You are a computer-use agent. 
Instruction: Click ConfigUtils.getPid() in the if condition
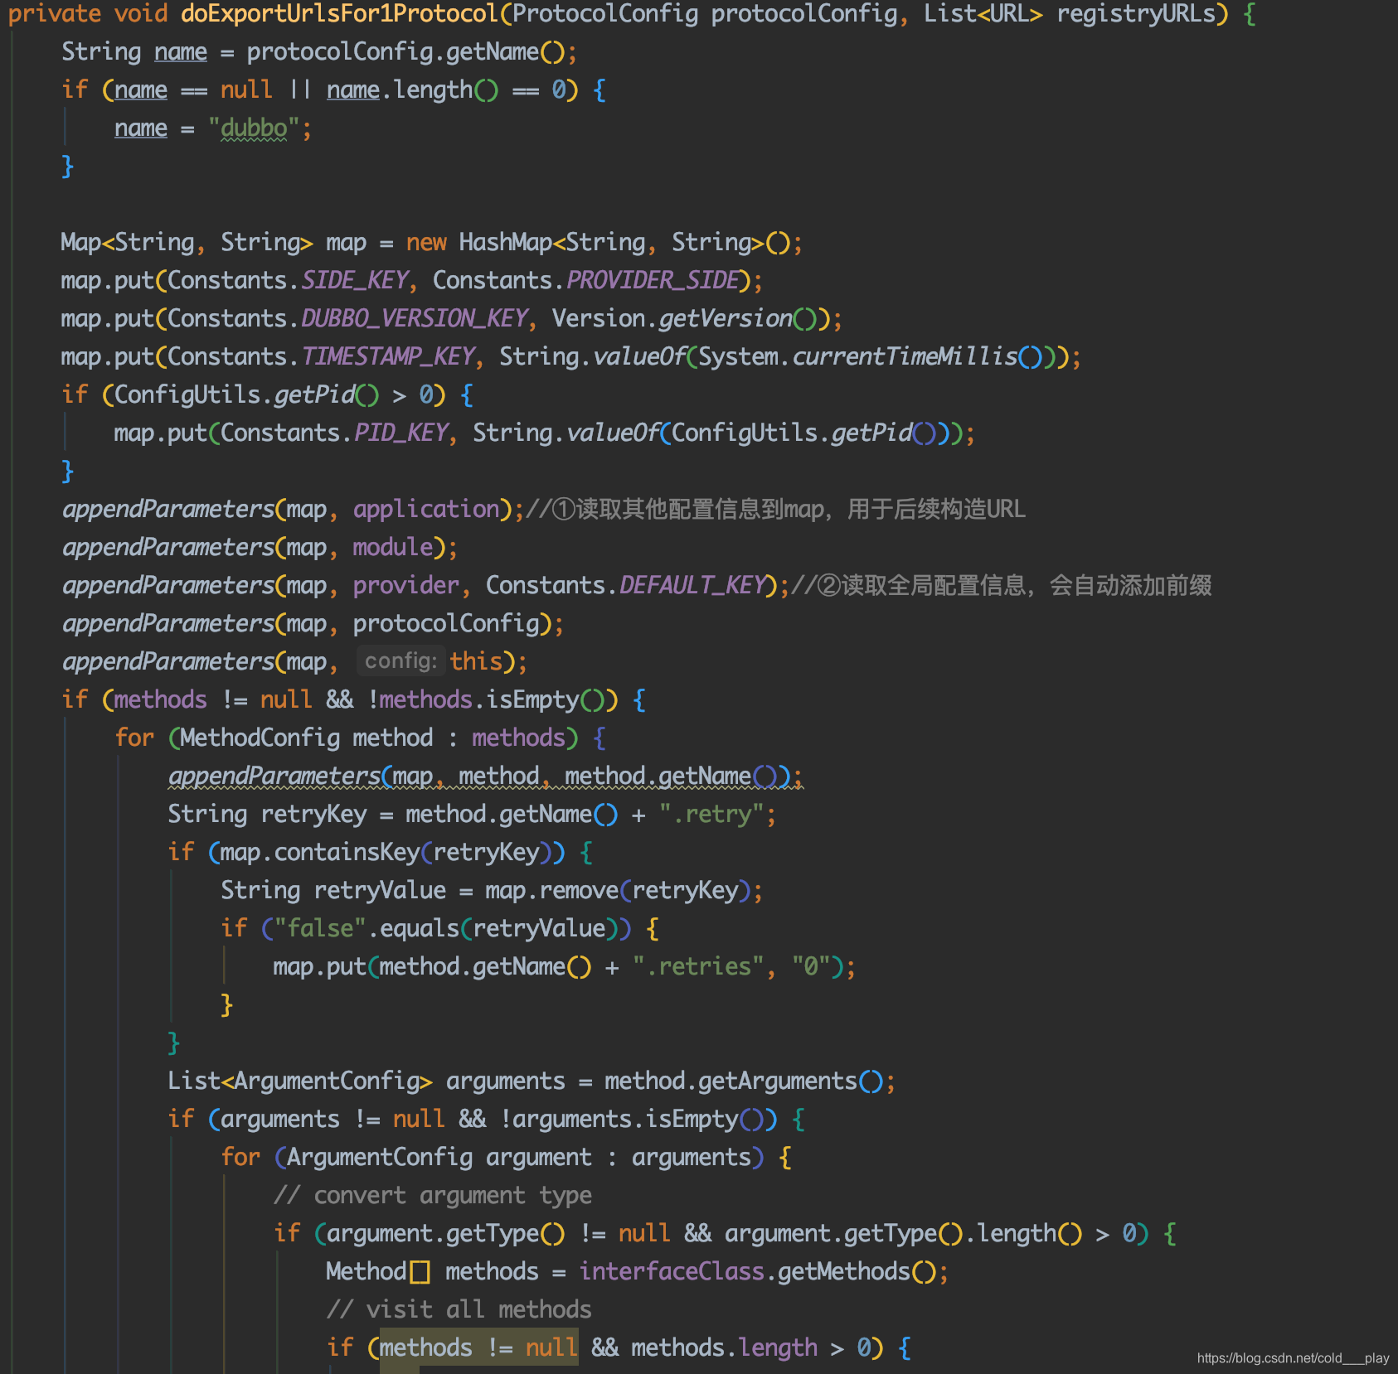tap(246, 395)
